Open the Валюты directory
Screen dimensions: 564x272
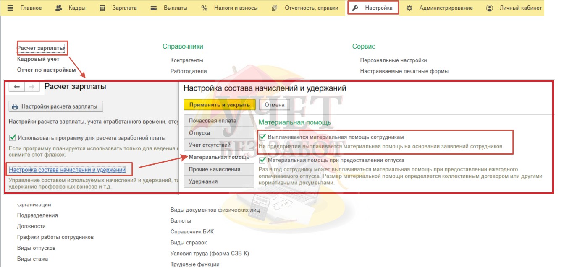[x=181, y=221]
